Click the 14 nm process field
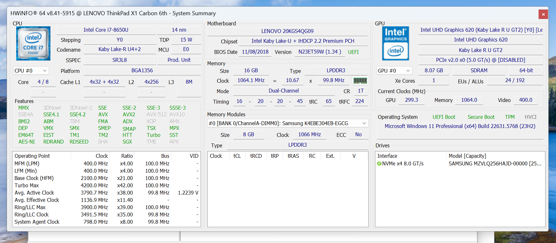The height and width of the screenshot is (243, 556). pos(179,30)
